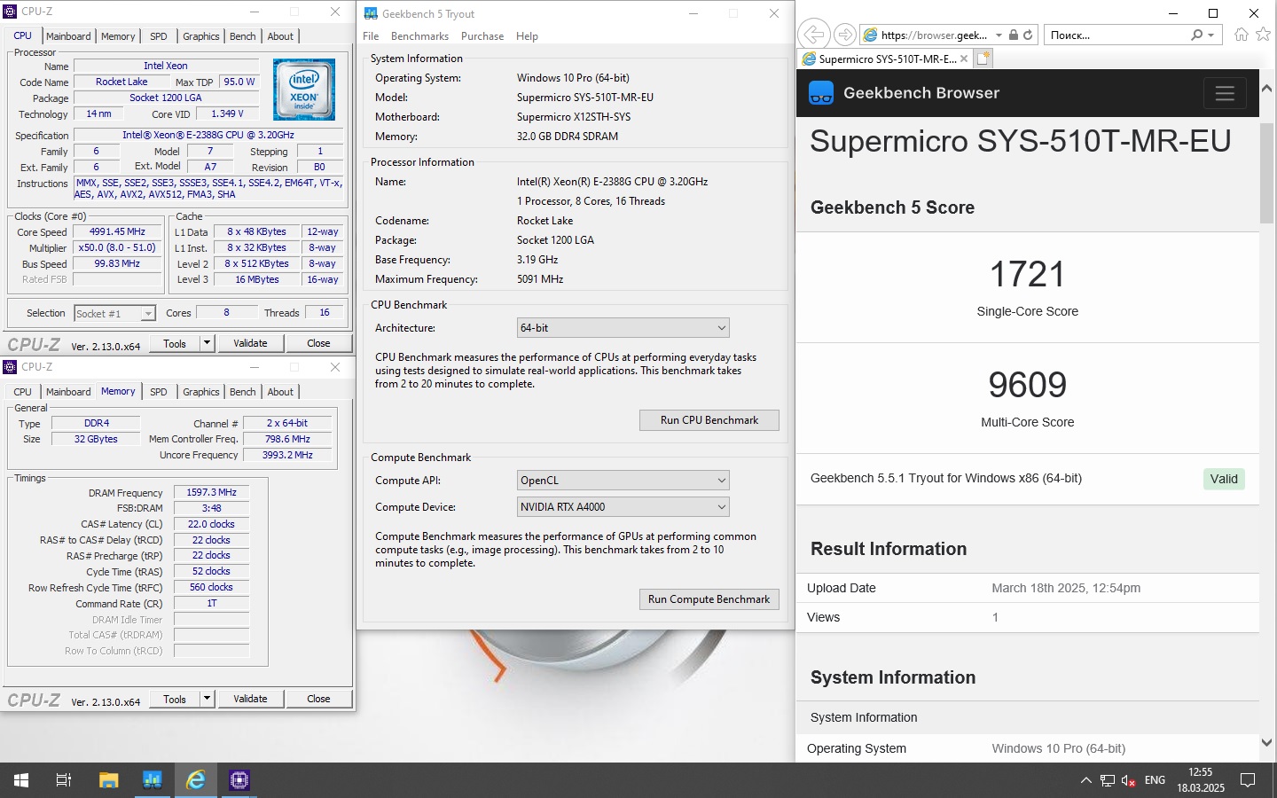Click the browser search input field
1277x798 pixels.
(x=1117, y=35)
